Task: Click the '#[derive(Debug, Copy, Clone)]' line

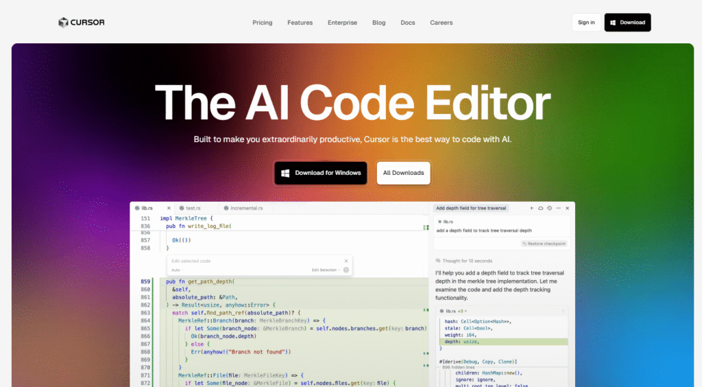Action: pos(478,362)
